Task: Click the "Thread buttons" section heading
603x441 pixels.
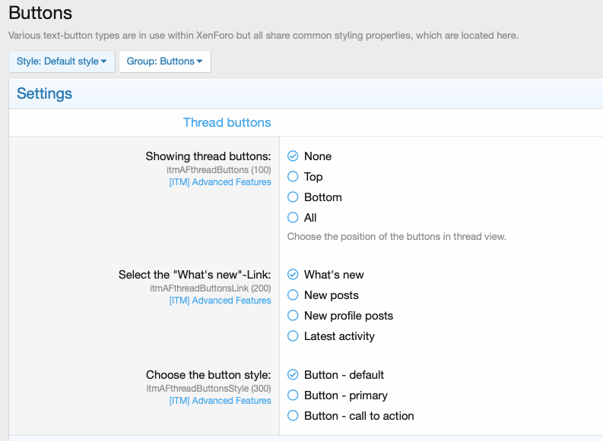Action: click(227, 122)
